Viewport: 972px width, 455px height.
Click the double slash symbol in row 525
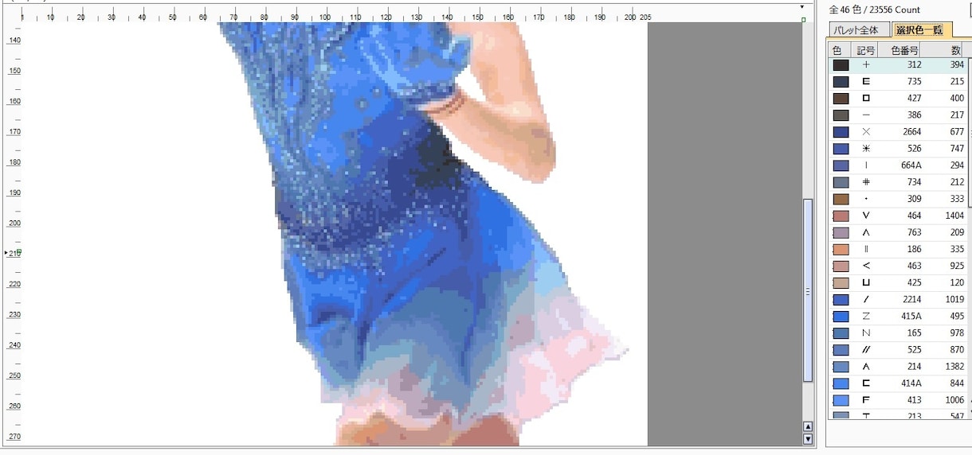(866, 350)
